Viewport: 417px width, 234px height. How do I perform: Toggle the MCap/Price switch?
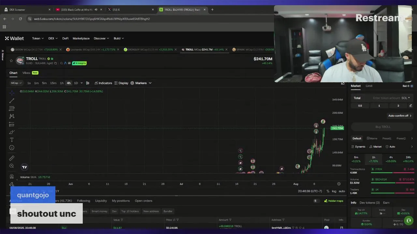click(x=16, y=83)
